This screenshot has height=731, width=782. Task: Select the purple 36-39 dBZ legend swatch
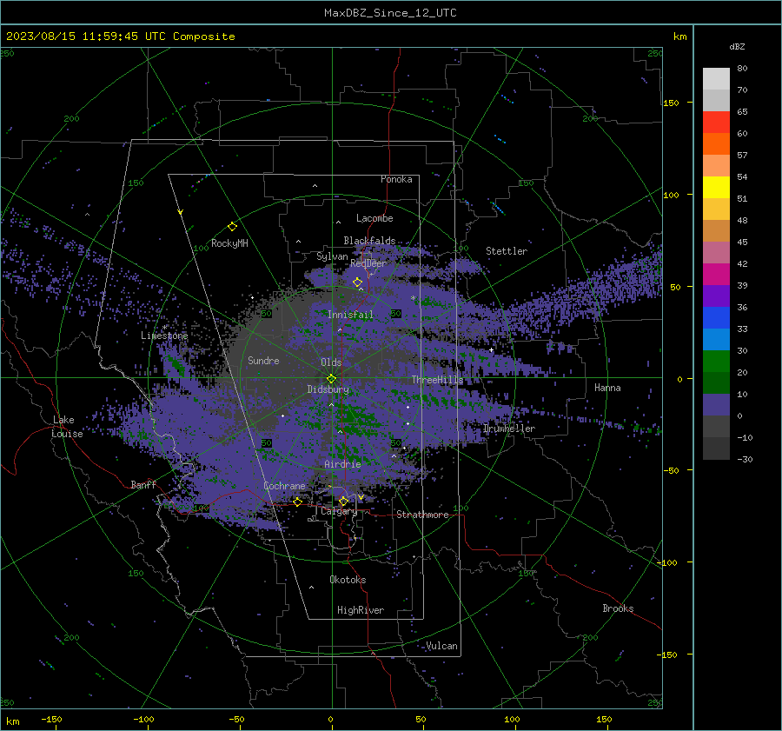coord(716,296)
